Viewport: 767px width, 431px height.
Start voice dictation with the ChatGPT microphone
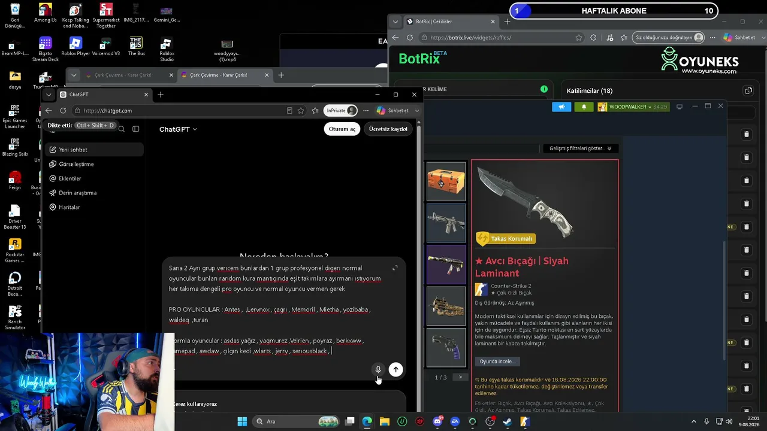pos(378,369)
